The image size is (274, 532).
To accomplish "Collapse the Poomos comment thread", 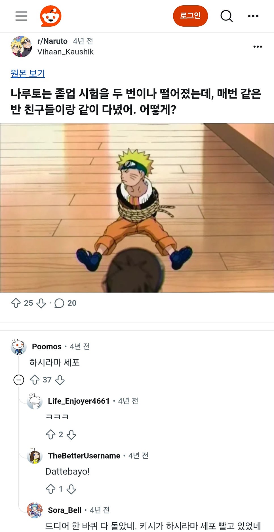I will click(x=19, y=380).
